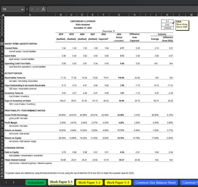
Task: Click the SAA Steve Alsop comment note
Action: tap(182, 25)
